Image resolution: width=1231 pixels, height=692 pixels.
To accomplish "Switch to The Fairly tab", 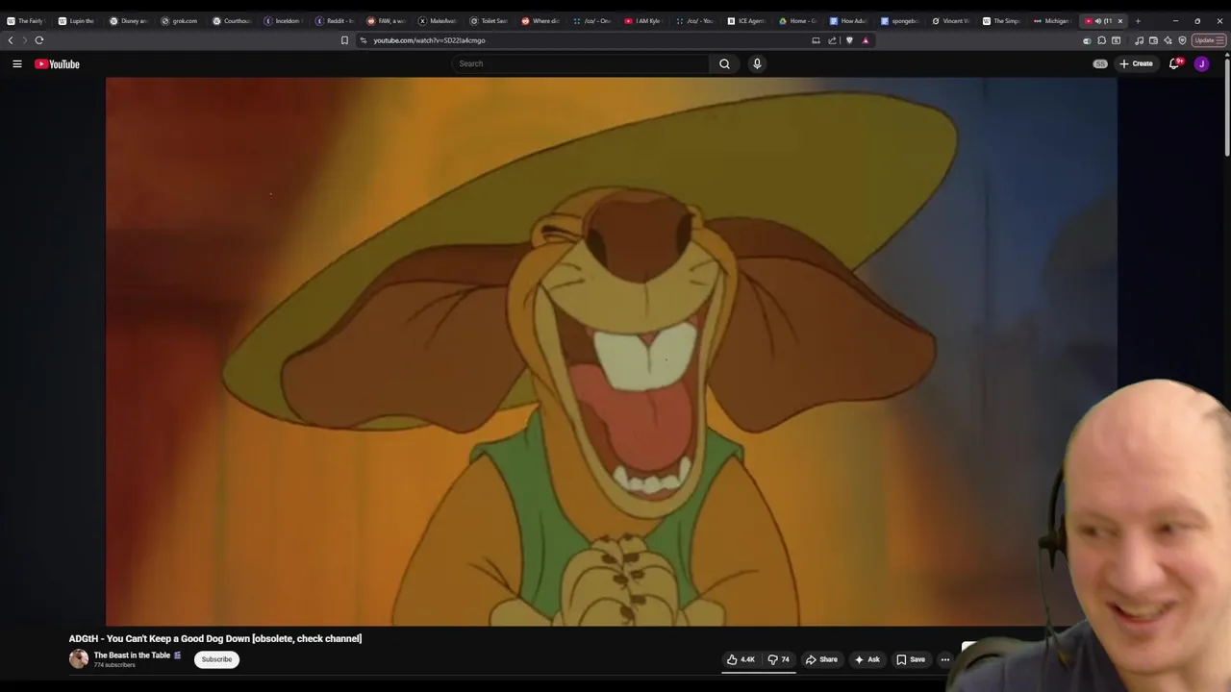I will click(x=25, y=20).
